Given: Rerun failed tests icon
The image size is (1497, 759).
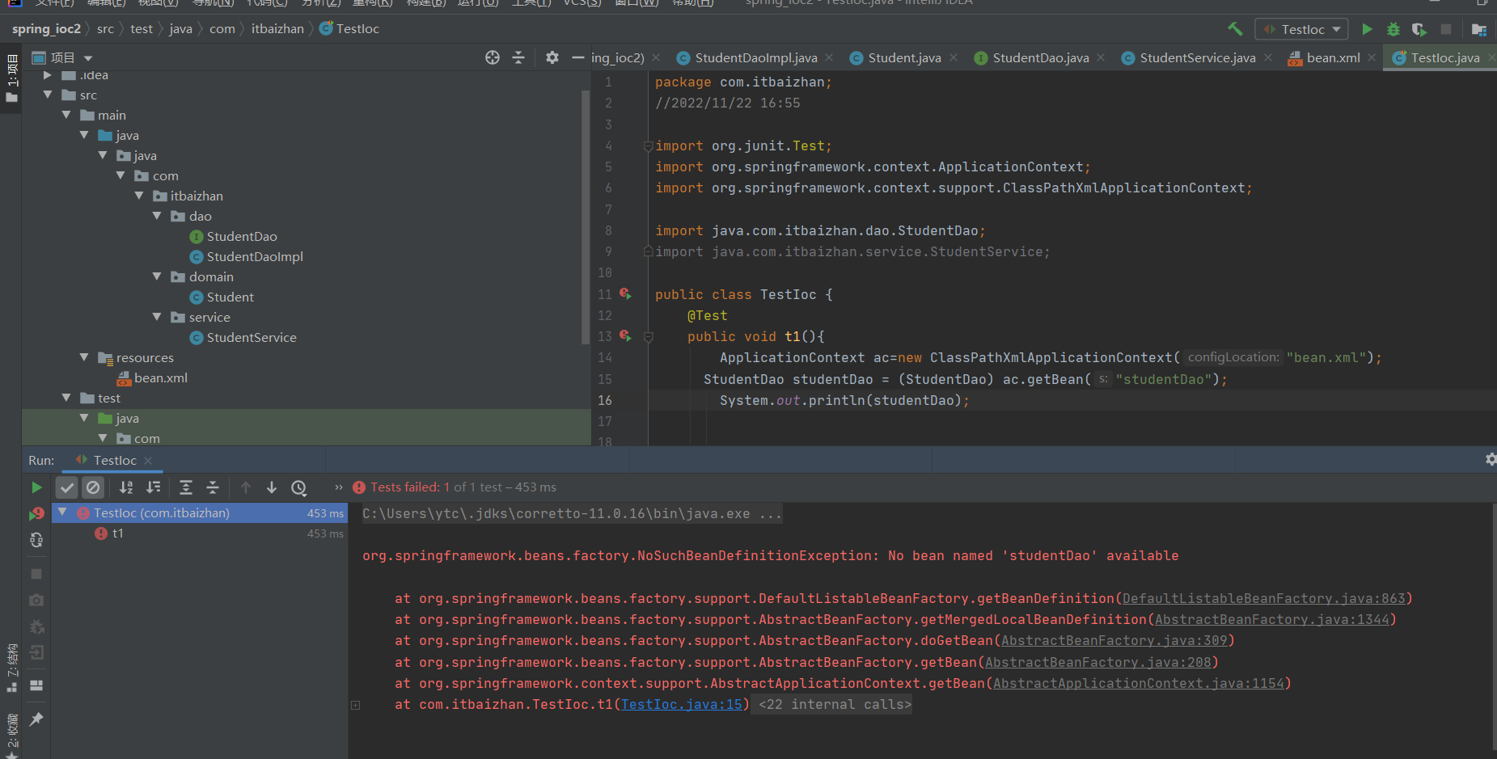Looking at the screenshot, I should [36, 513].
